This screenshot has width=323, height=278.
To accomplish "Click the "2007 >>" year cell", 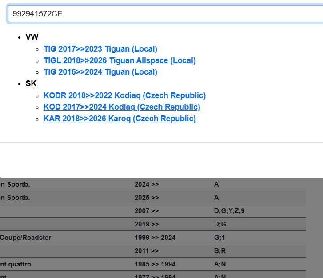I will (x=147, y=211).
